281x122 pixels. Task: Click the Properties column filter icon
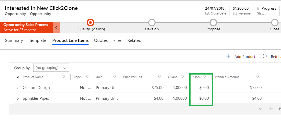[87, 77]
